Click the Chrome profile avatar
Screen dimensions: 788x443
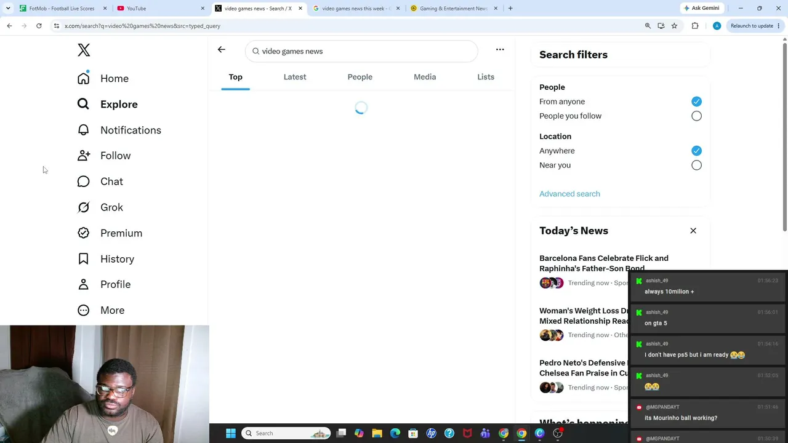[717, 26]
